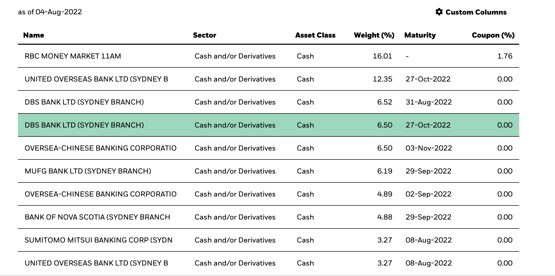Sort by the Maturity column header
Viewport: 555px width, 276px height.
pos(420,35)
